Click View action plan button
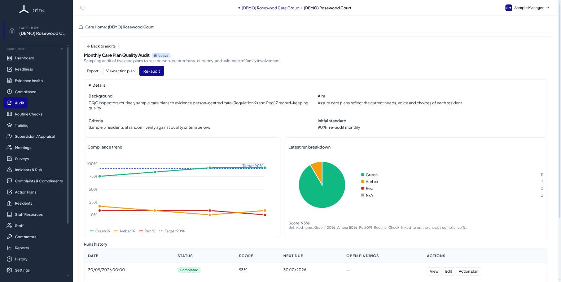This screenshot has height=282, width=561. 120,71
